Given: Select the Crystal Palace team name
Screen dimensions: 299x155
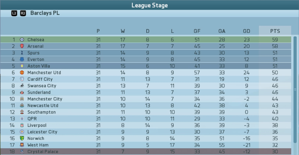Looking at the screenshot, I should coord(43,151).
